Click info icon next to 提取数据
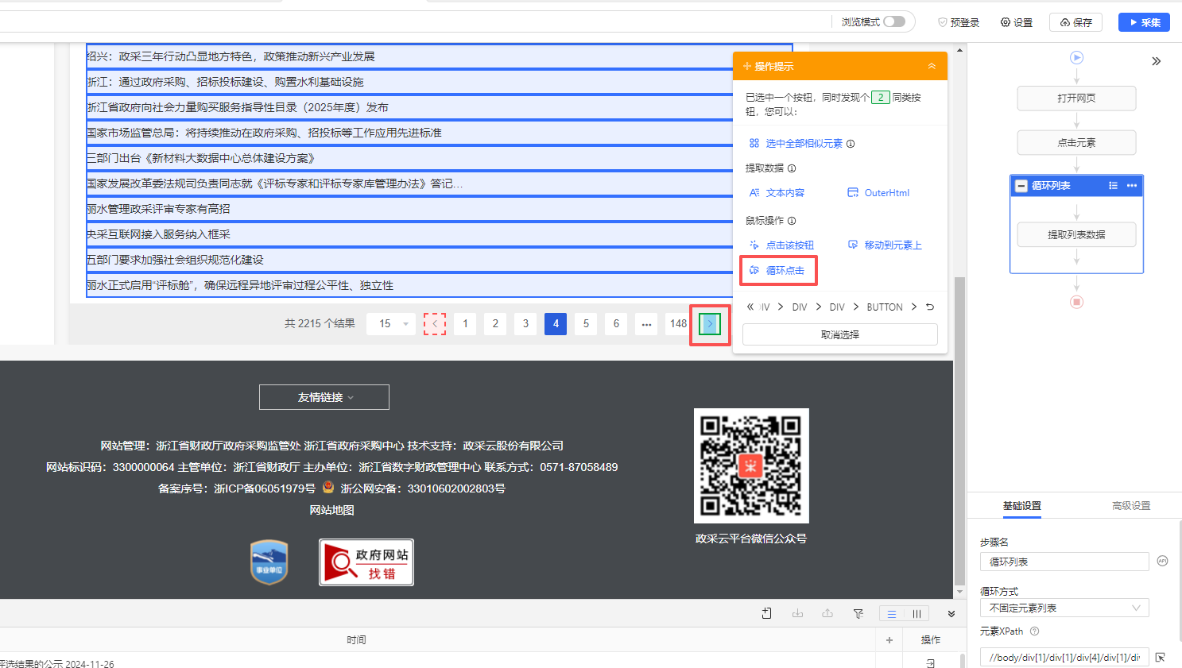Screen dimensions: 1182x668 pos(792,168)
